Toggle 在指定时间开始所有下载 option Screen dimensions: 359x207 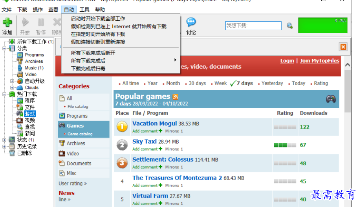click(98, 34)
